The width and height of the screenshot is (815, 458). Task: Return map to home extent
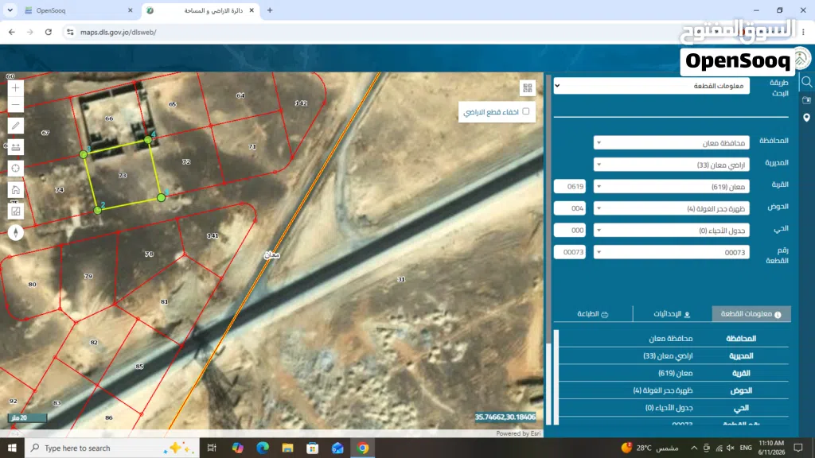[x=16, y=189]
